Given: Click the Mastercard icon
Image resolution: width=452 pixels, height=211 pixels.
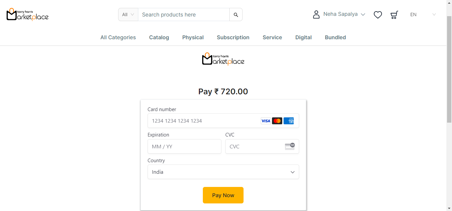Looking at the screenshot, I should tap(277, 121).
